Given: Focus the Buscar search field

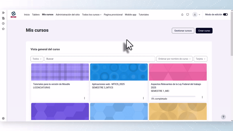Looking at the screenshot, I should [x=100, y=59].
